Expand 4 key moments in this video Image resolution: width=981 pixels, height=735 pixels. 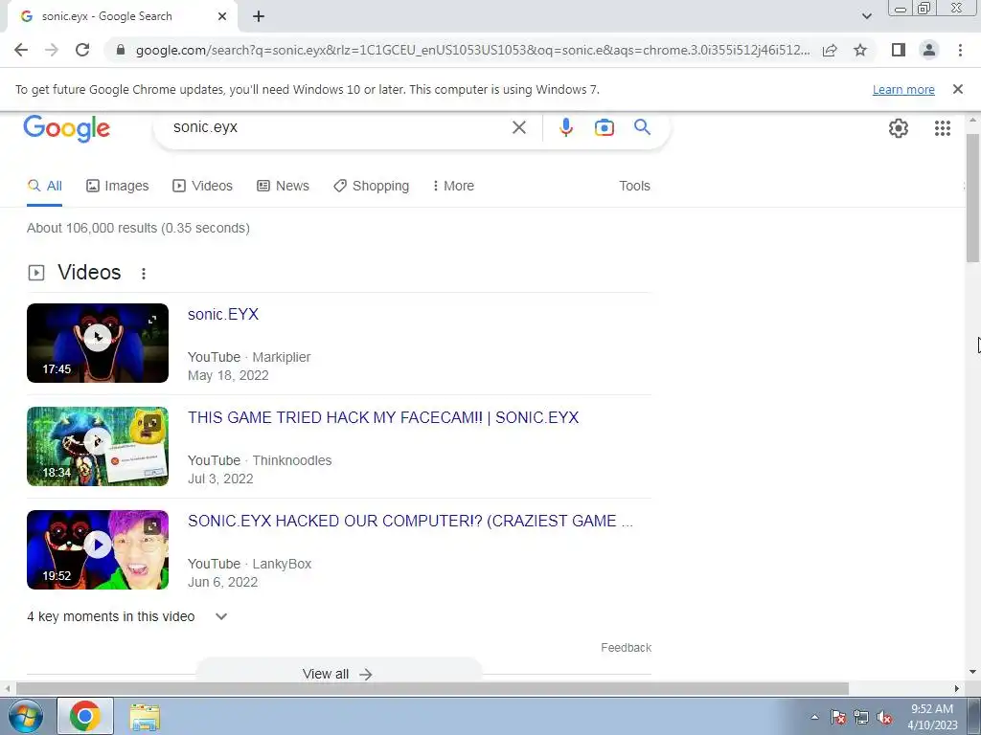pos(127,616)
